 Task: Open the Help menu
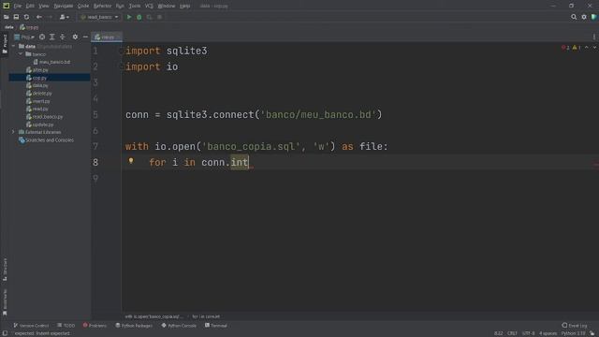click(x=185, y=7)
